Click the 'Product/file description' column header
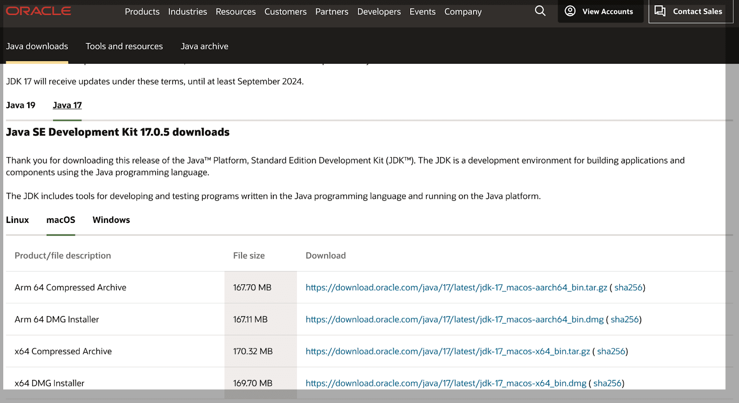 63,256
